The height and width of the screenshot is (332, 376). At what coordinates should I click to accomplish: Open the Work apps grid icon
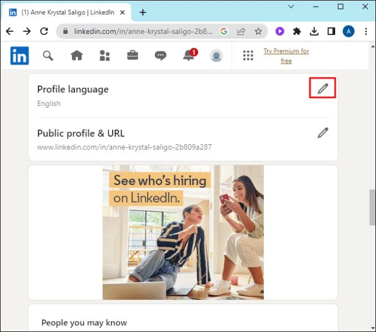tap(248, 56)
